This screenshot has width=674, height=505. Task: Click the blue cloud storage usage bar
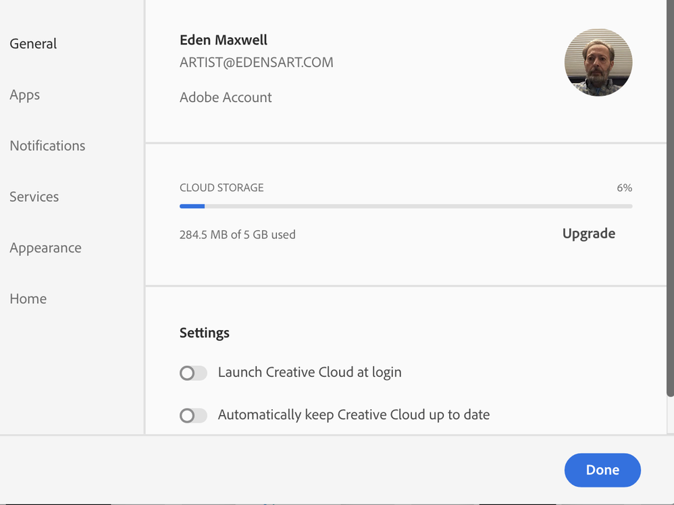(x=192, y=207)
